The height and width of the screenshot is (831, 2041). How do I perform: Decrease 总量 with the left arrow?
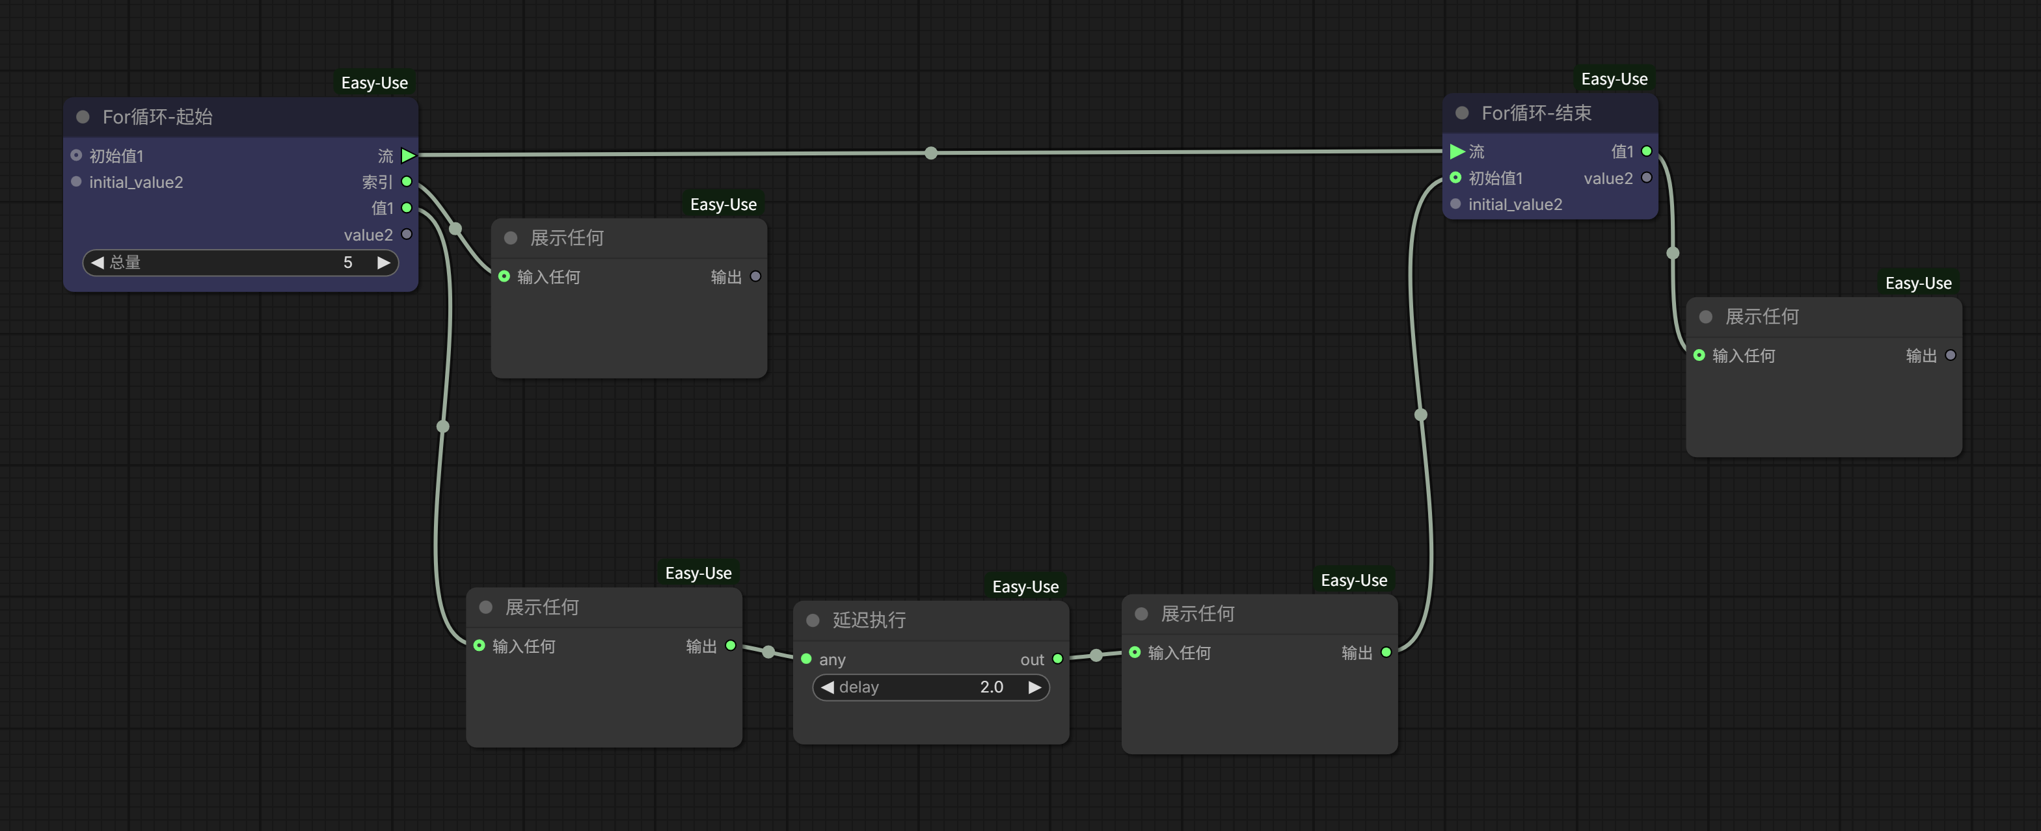click(x=98, y=262)
